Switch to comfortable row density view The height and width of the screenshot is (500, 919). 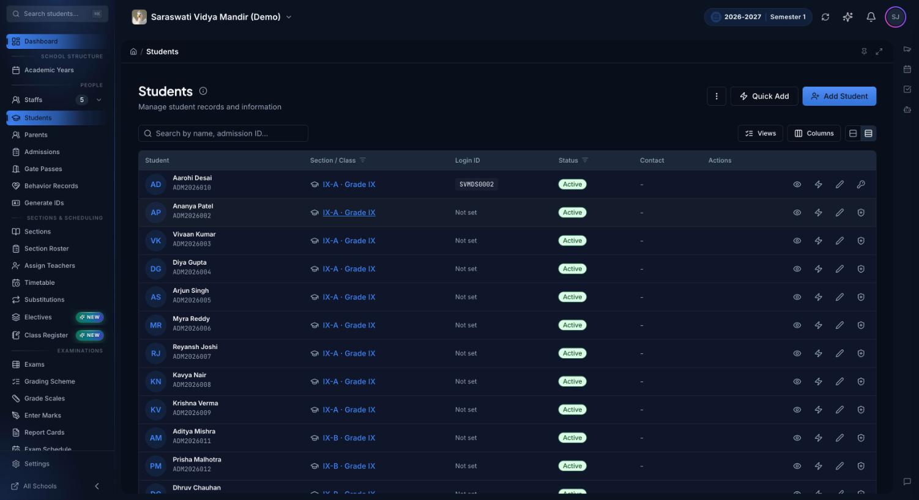[853, 133]
